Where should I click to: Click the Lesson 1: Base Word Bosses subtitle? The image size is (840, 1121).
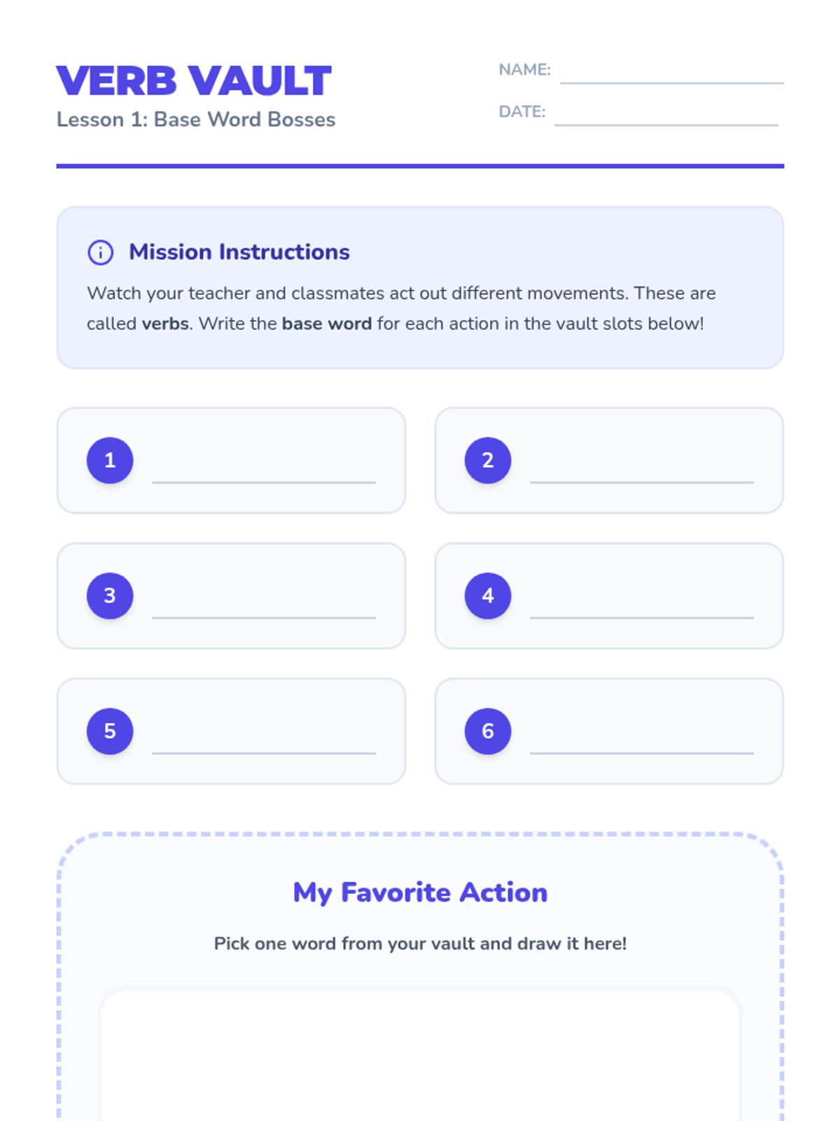(x=196, y=120)
